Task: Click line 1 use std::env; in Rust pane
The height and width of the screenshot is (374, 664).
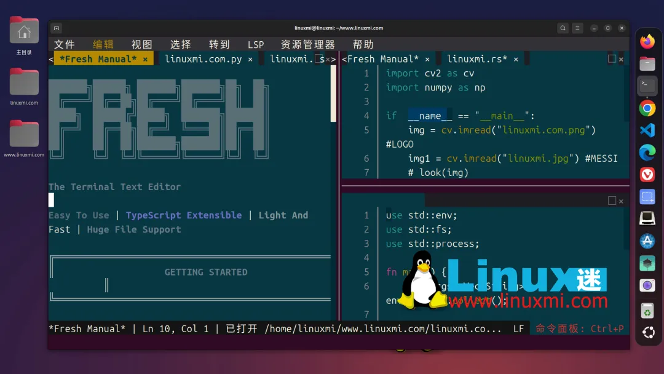Action: point(421,215)
